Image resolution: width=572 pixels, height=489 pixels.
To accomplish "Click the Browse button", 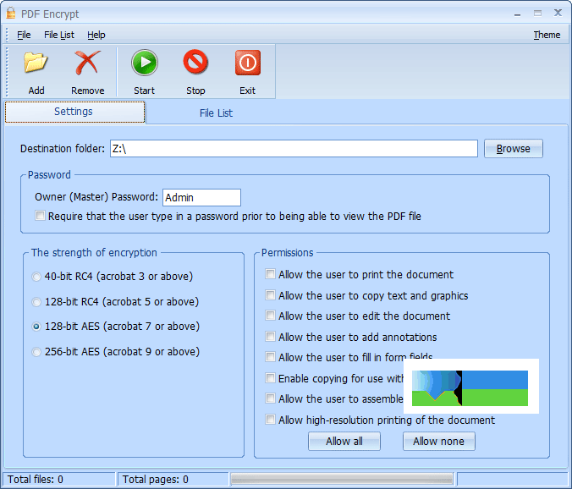I will click(x=514, y=148).
